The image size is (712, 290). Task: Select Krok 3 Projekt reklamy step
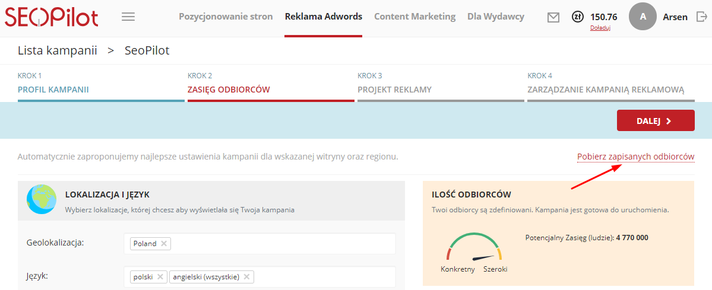pos(394,90)
